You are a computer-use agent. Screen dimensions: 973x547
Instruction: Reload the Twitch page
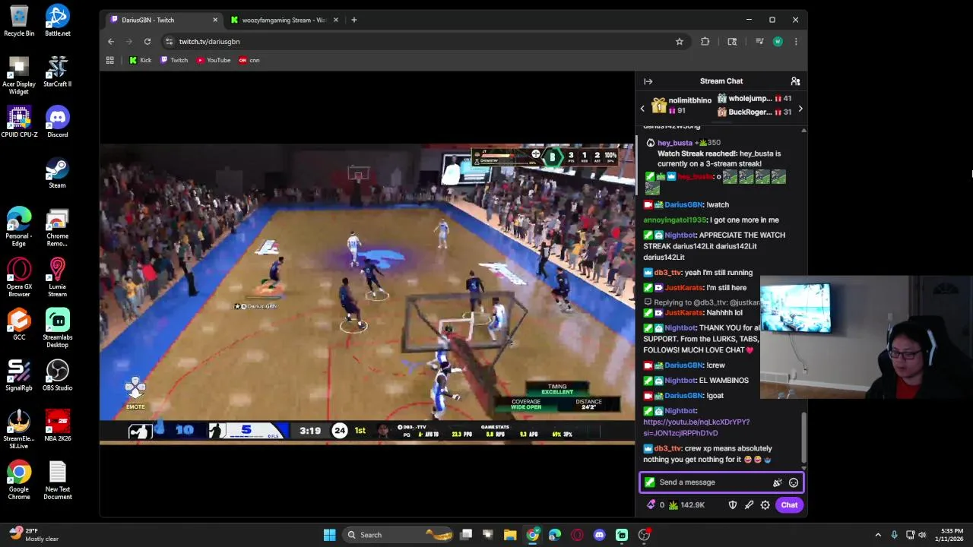point(147,42)
